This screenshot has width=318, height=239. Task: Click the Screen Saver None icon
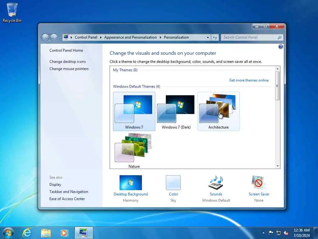(x=259, y=182)
